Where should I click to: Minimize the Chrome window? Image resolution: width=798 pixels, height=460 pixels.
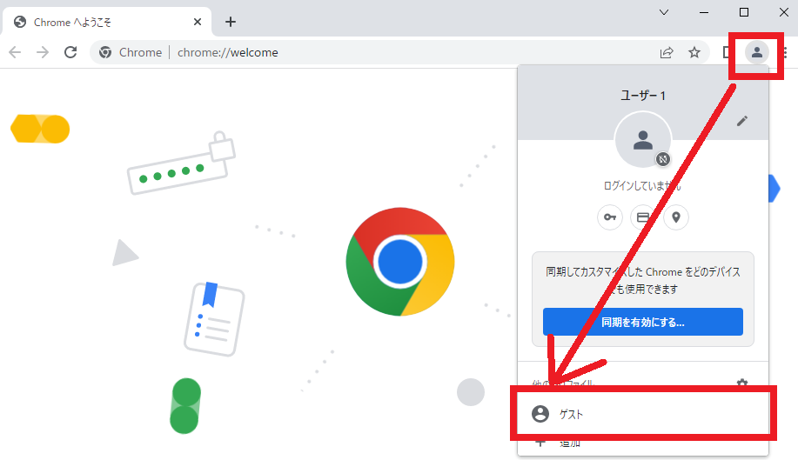pyautogui.click(x=704, y=12)
